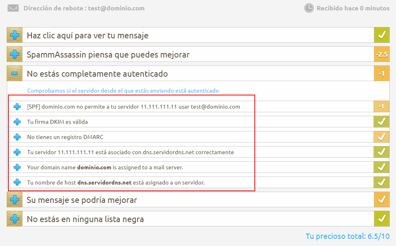Click the blue 'Comprobamos si el servidor' description text
The width and height of the screenshot is (396, 246).
(x=123, y=91)
